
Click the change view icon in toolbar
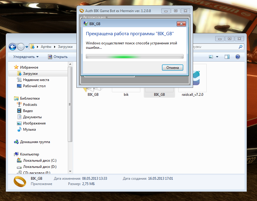click(x=211, y=57)
